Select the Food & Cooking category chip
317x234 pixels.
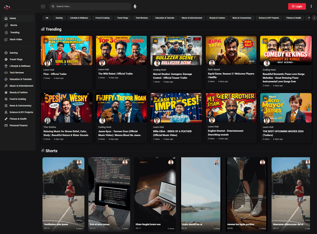102,18
